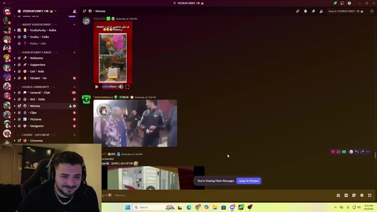Open the Clips channel
The image size is (377, 212).
[46, 112]
